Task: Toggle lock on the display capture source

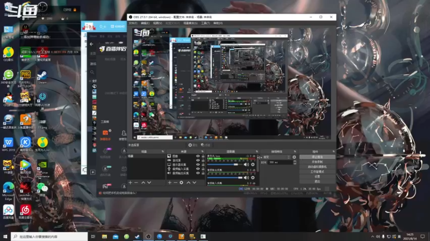Action: coord(203,164)
